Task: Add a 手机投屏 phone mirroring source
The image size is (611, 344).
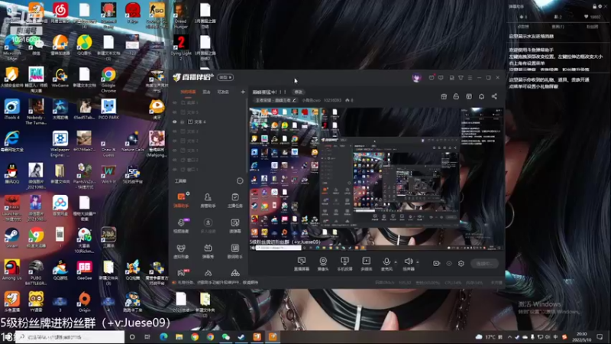Action: click(344, 264)
